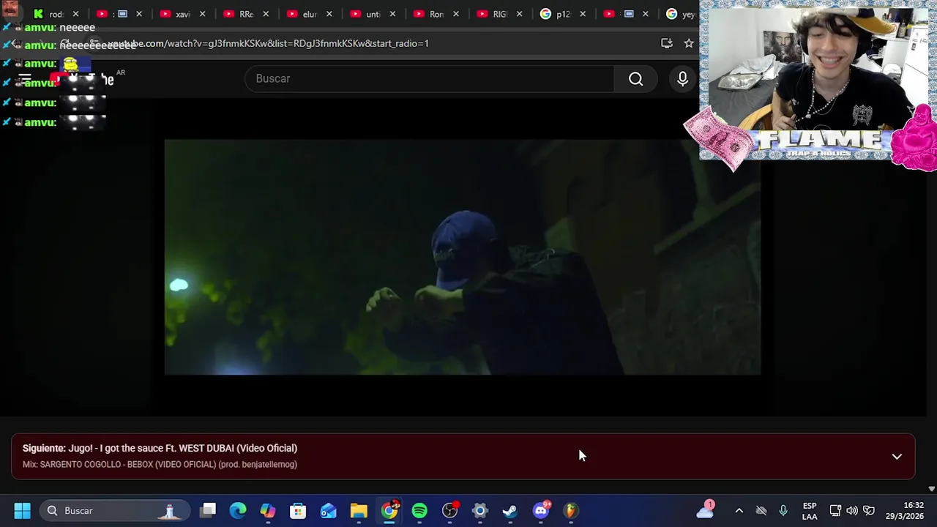Show hidden system tray icons
The image size is (937, 527).
(739, 510)
